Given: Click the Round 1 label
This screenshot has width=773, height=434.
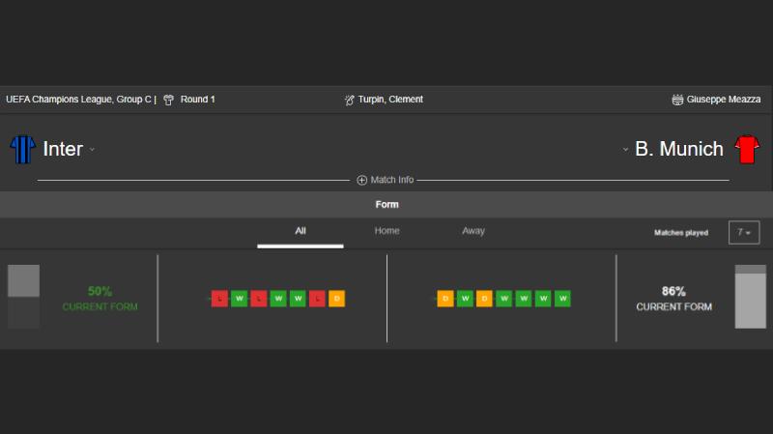Looking at the screenshot, I should 198,100.
